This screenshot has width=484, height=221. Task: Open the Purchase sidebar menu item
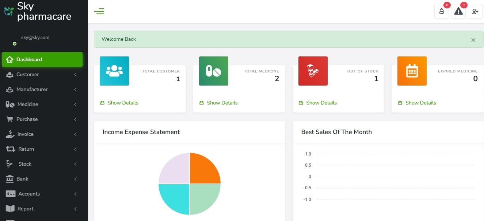pos(27,119)
